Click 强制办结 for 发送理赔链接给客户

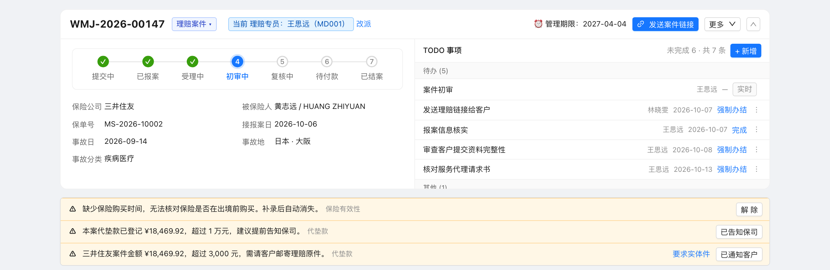click(x=732, y=110)
